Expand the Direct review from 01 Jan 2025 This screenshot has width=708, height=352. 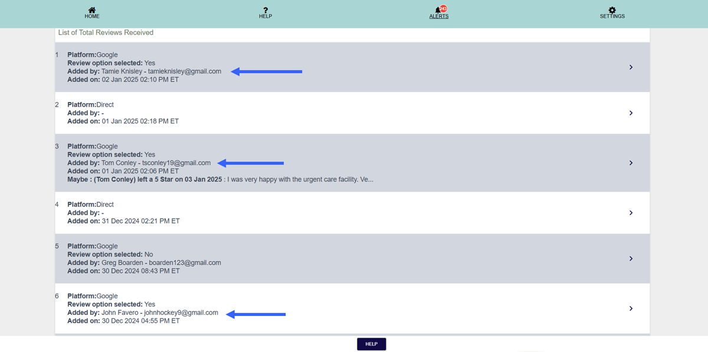631,113
